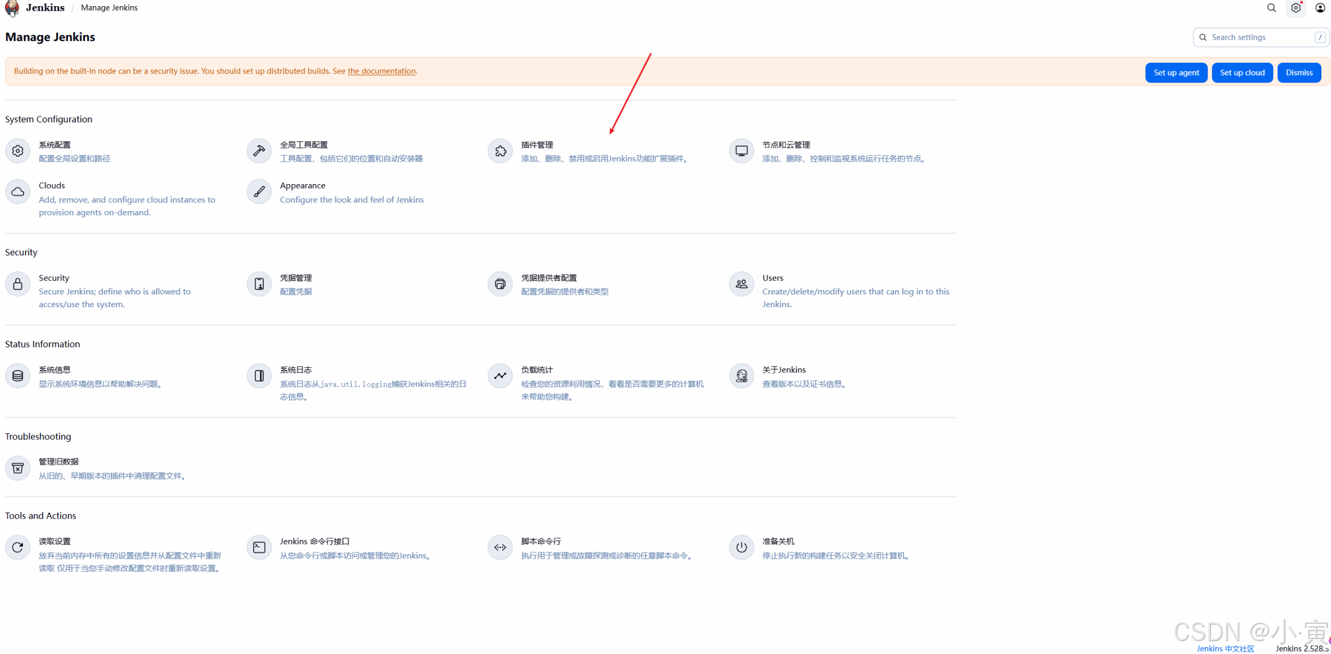Open the Appearance paintbrush icon
Viewport: 1331px width, 654px height.
(x=259, y=192)
